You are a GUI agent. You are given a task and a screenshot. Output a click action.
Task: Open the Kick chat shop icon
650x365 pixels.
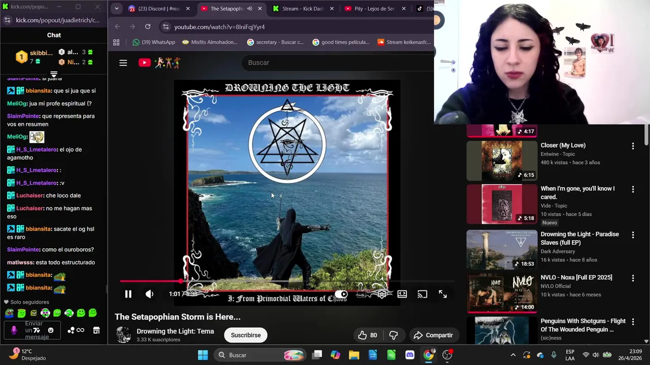coord(96,331)
